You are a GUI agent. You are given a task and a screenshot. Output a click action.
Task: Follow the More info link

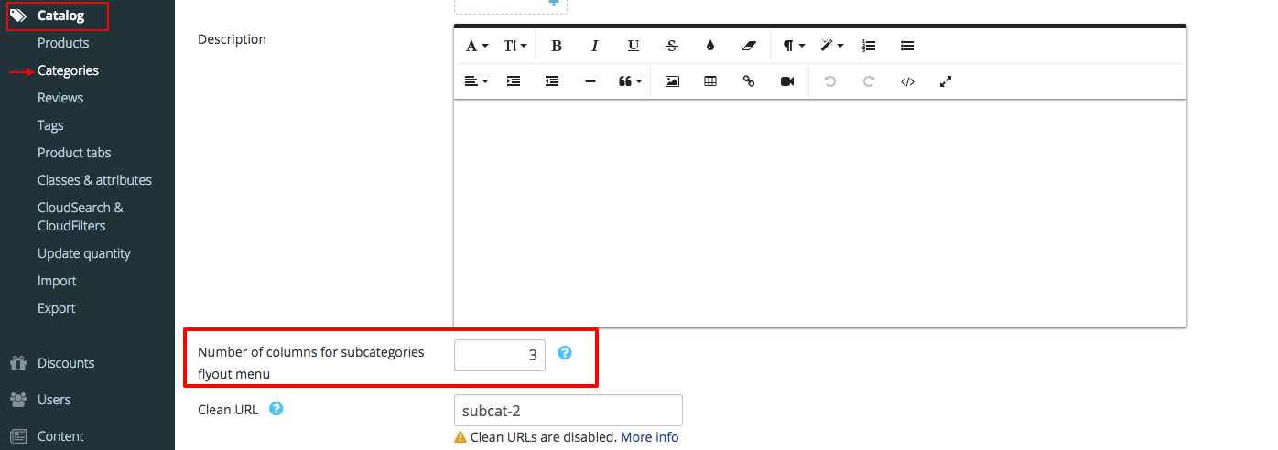point(649,437)
